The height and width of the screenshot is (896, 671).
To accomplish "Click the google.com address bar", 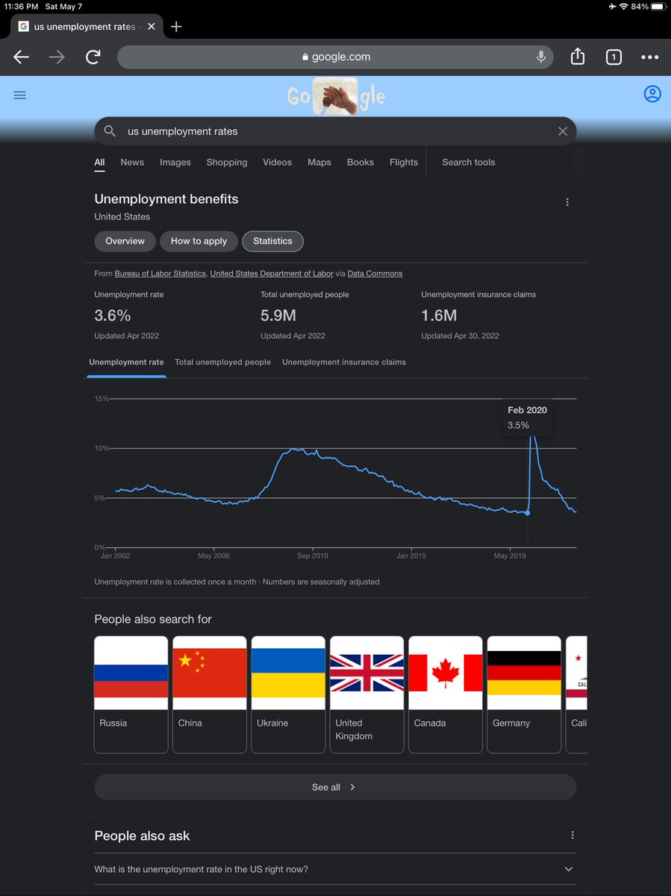I will 336,57.
